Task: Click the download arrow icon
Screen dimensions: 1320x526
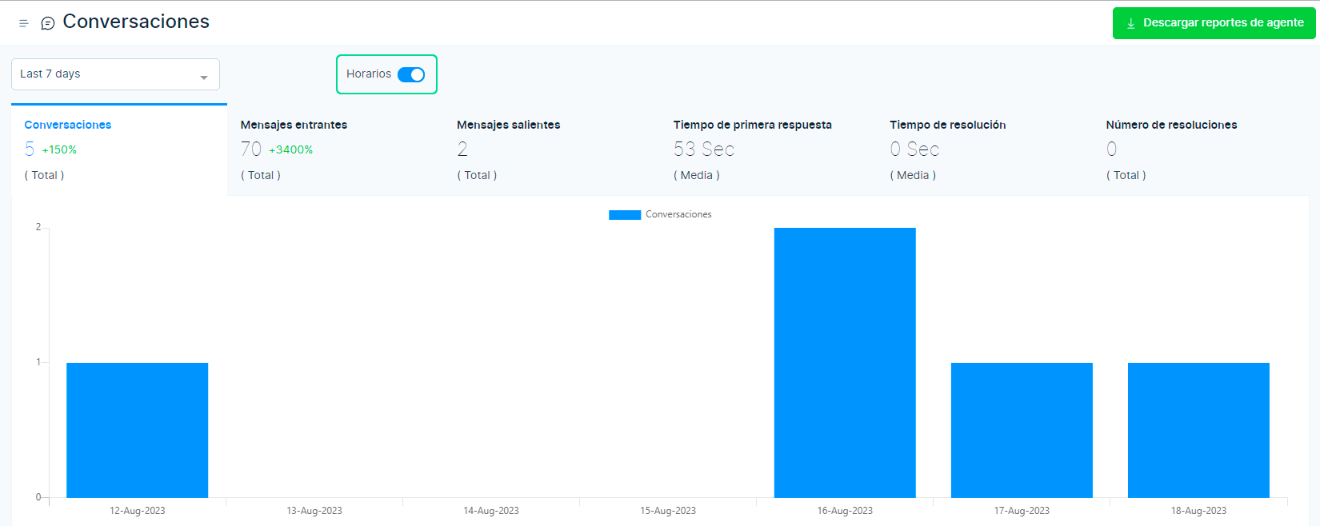Action: coord(1130,23)
